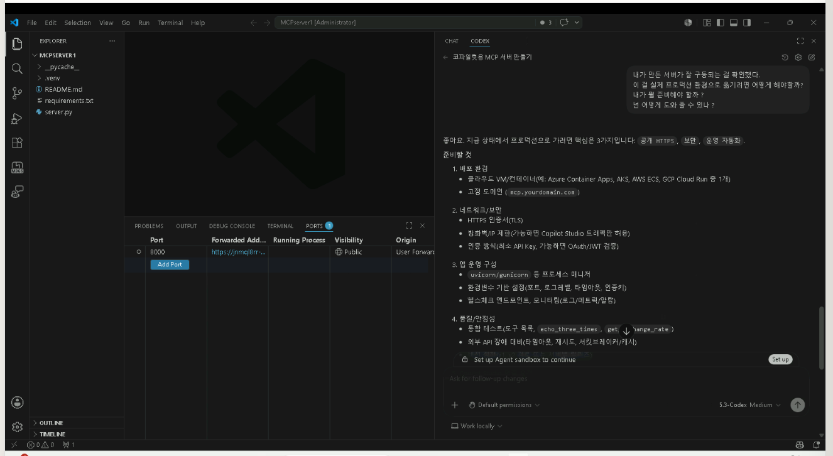Open the Terminal menu
The width and height of the screenshot is (833, 456).
click(170, 23)
